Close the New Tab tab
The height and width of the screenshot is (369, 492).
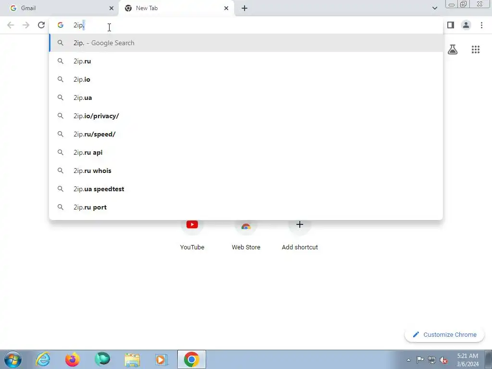(x=226, y=8)
